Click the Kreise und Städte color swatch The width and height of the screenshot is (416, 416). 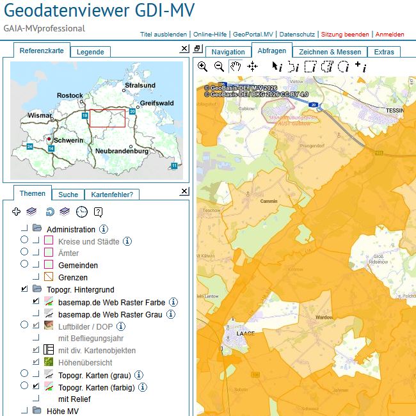(49, 240)
